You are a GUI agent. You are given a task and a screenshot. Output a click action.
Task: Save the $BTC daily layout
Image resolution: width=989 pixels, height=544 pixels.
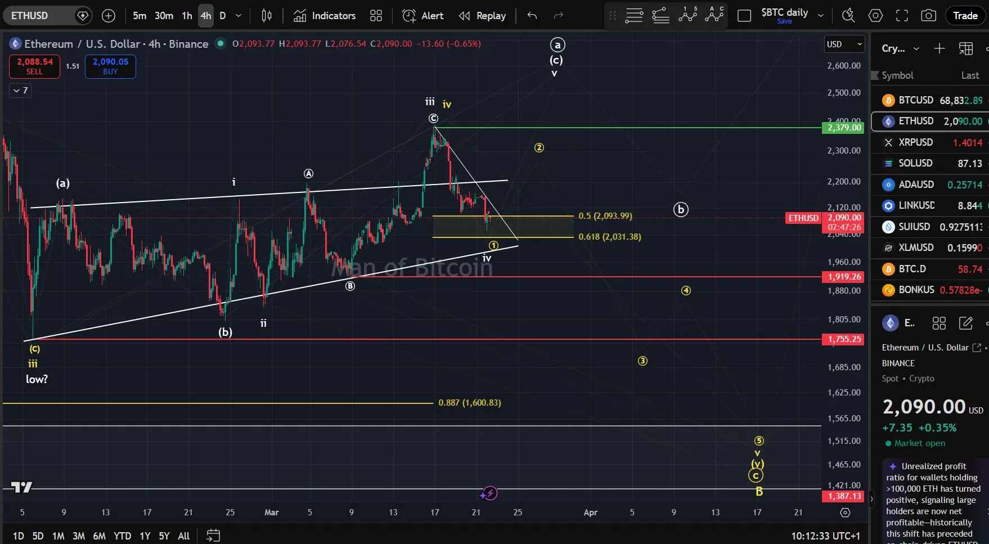pyautogui.click(x=784, y=21)
